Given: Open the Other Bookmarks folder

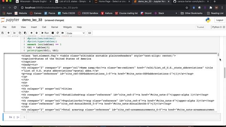Looking at the screenshot, I should 191,13.
